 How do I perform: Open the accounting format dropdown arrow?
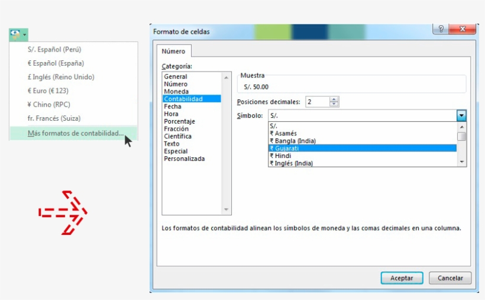coord(24,35)
